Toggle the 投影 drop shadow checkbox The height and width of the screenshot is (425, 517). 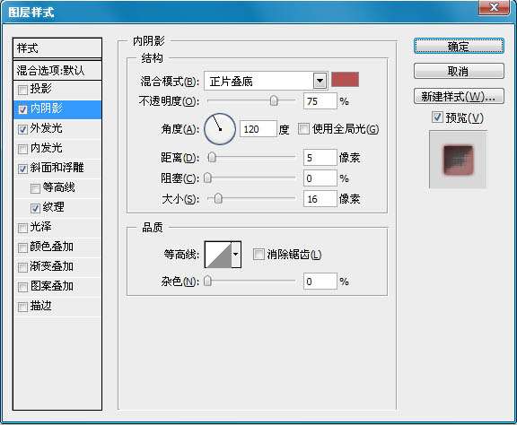click(x=22, y=90)
